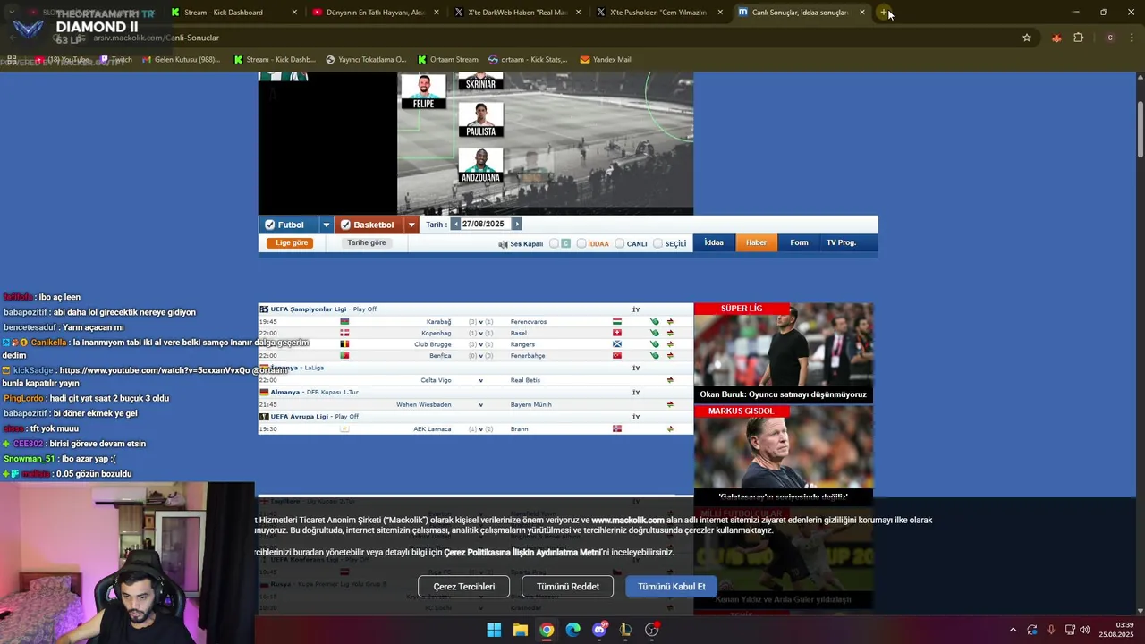Click arrows icon in Celta Vigo row
The width and height of the screenshot is (1145, 644).
click(x=670, y=380)
